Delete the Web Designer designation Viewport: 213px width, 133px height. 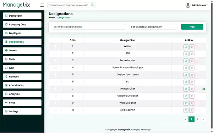point(192,103)
